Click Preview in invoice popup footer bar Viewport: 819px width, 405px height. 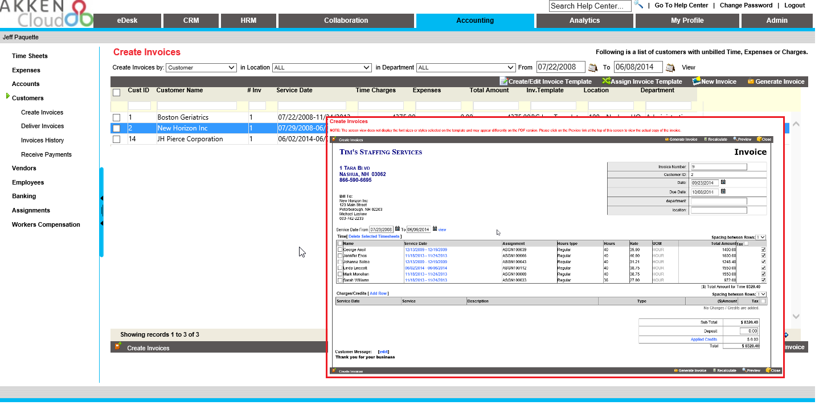751,370
